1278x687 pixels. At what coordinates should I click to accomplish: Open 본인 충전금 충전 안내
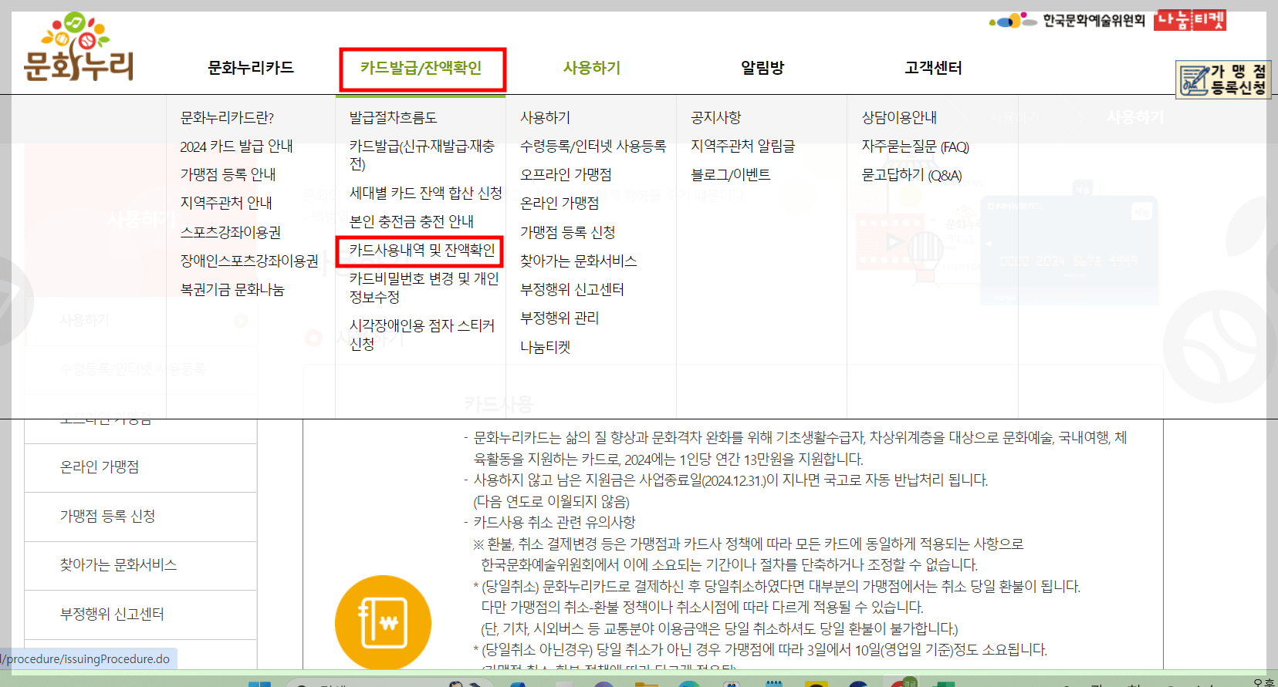click(x=411, y=221)
